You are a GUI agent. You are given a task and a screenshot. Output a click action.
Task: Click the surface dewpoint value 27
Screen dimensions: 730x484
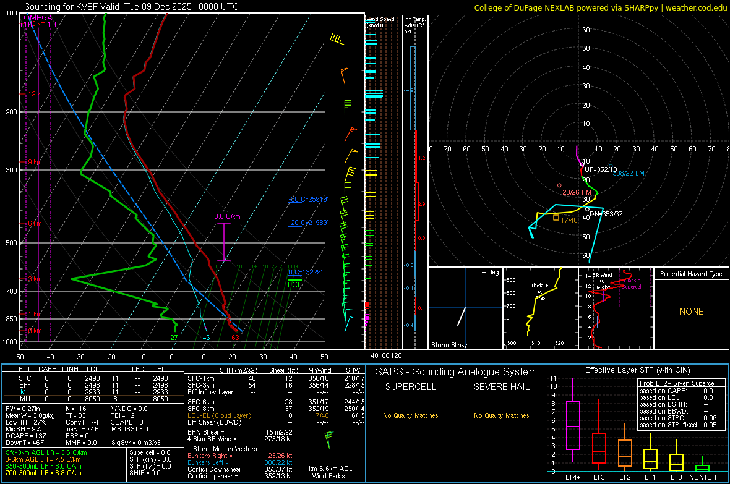click(174, 338)
